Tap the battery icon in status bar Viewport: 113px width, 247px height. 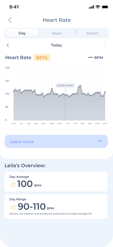pyautogui.click(x=105, y=7)
